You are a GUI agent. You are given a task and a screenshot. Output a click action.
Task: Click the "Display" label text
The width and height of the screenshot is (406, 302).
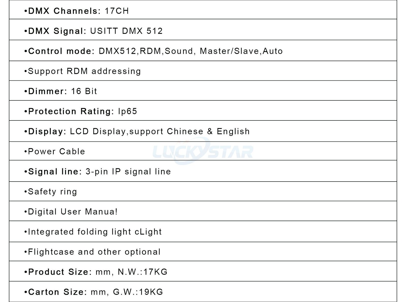coord(47,131)
